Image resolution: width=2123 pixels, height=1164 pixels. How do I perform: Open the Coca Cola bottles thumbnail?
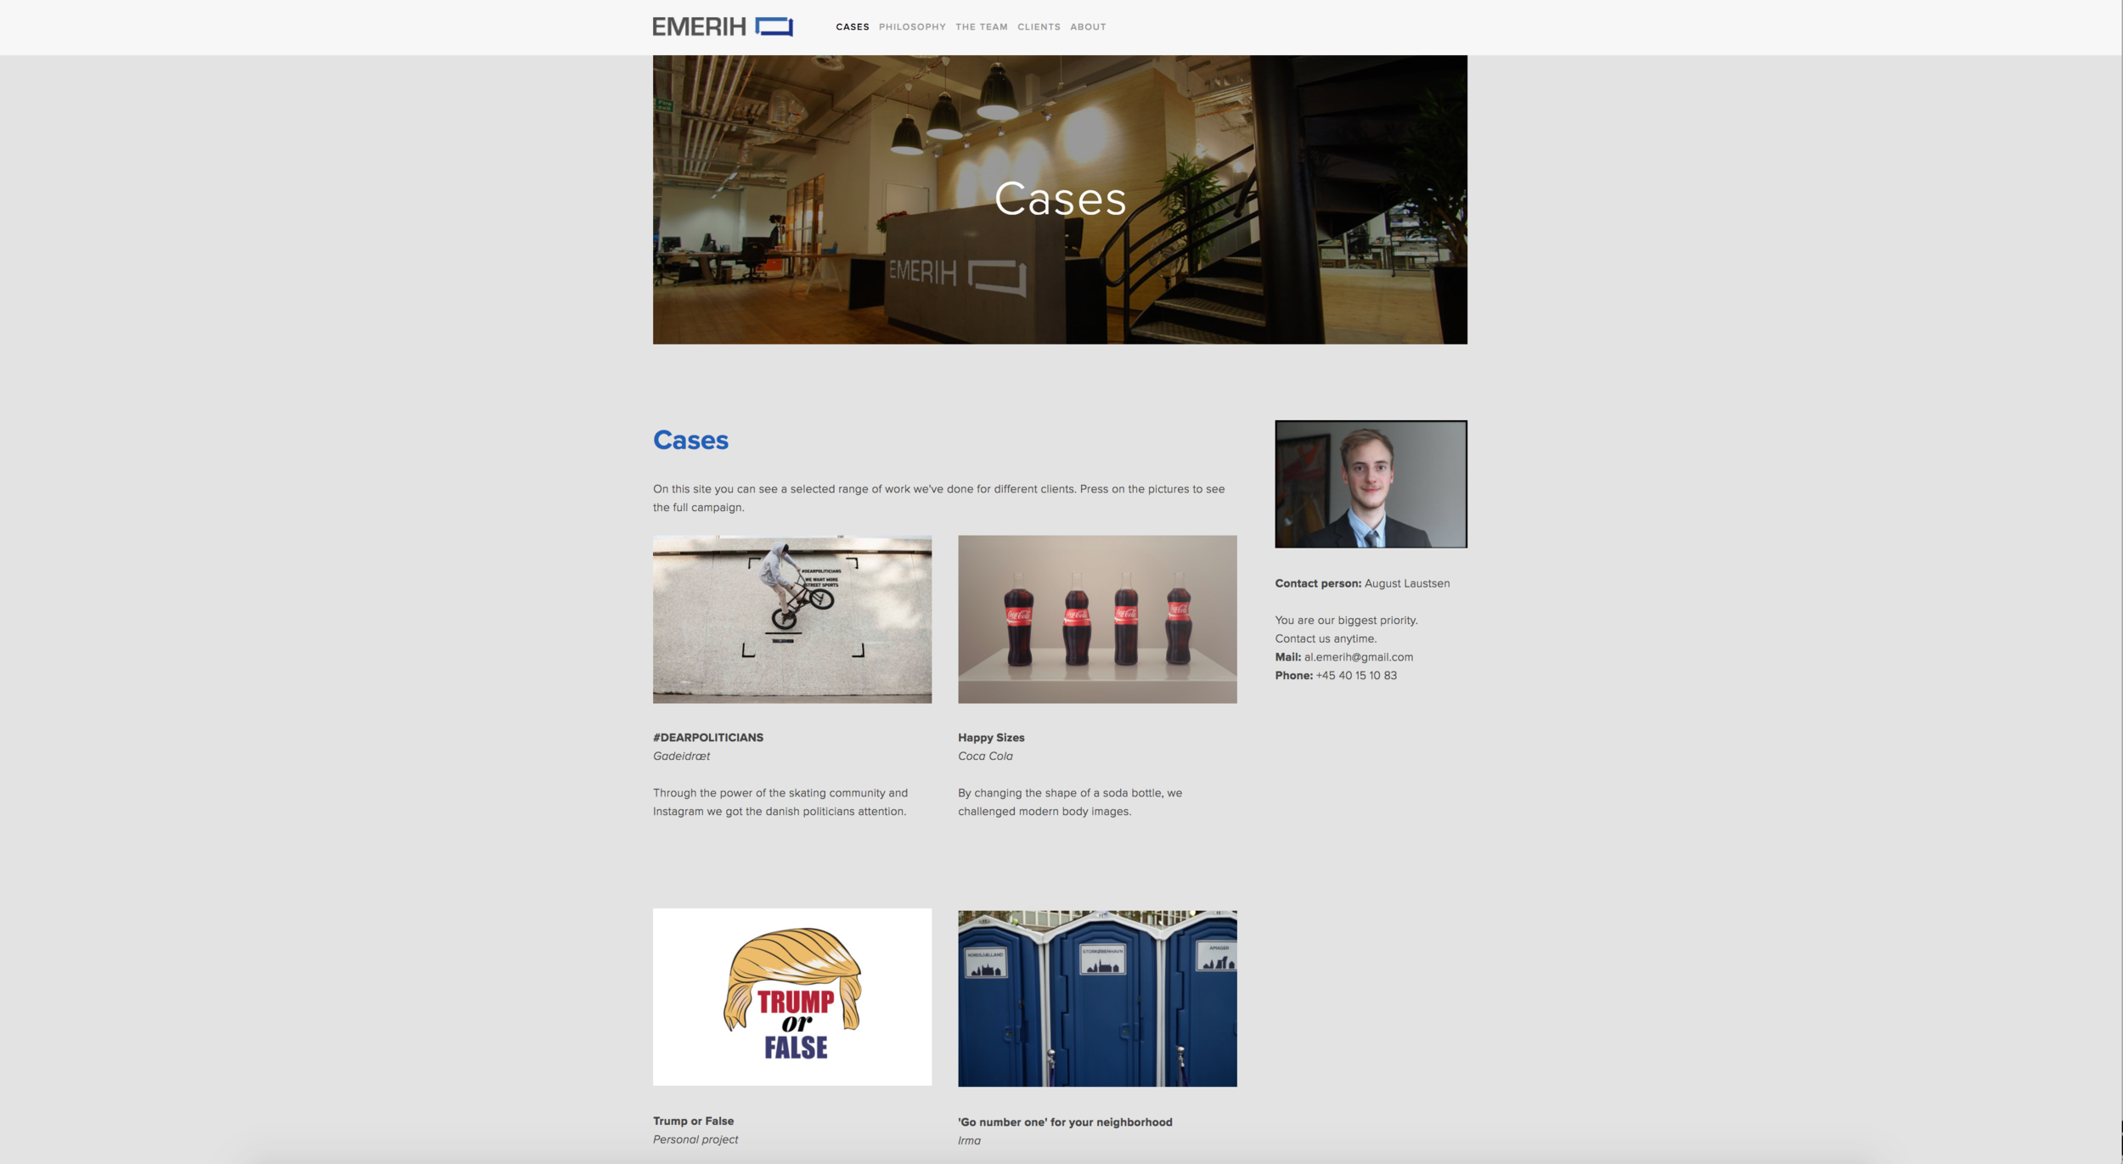pos(1096,619)
